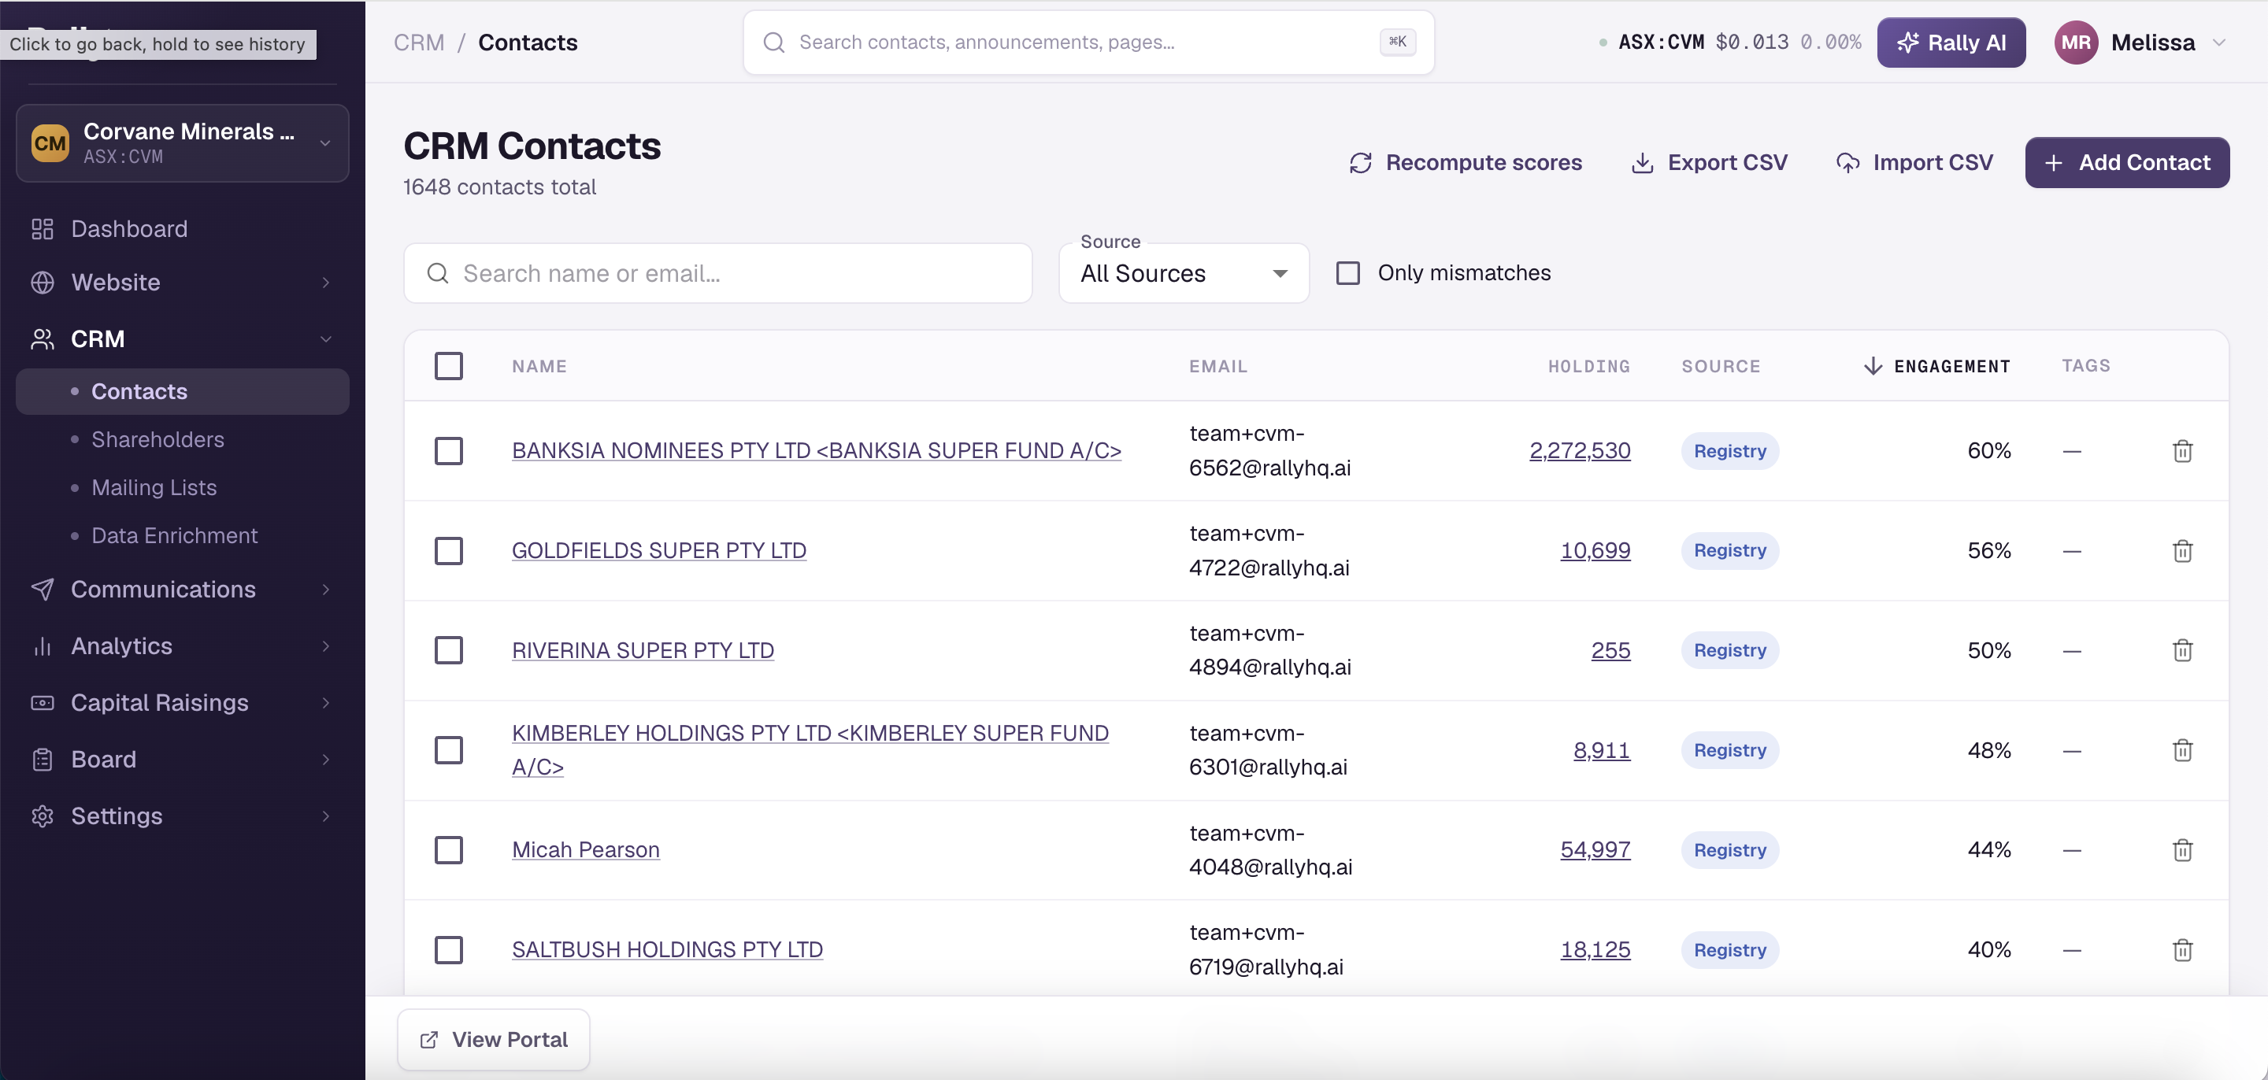Viewport: 2268px width, 1080px height.
Task: Click the CRM people icon
Action: click(x=43, y=338)
